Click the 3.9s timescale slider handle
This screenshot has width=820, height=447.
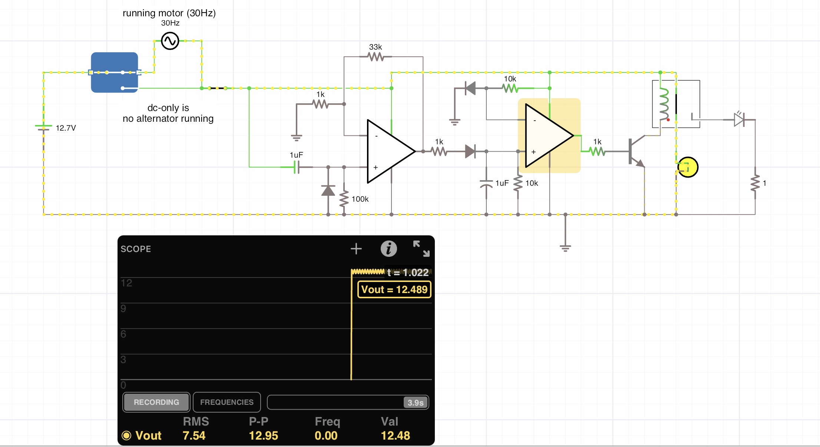pos(416,403)
